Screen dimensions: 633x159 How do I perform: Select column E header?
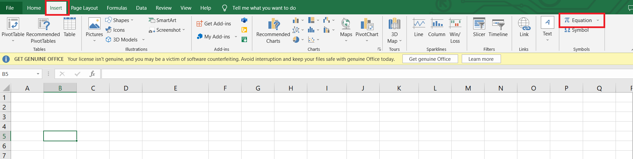pos(175,88)
